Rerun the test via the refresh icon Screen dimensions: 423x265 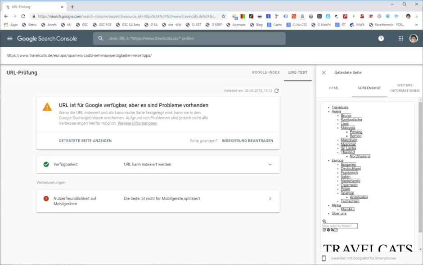[x=277, y=90]
